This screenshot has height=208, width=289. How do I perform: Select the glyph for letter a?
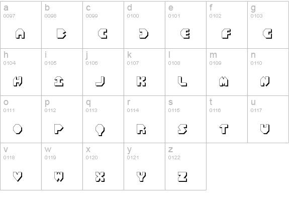[x=20, y=34]
